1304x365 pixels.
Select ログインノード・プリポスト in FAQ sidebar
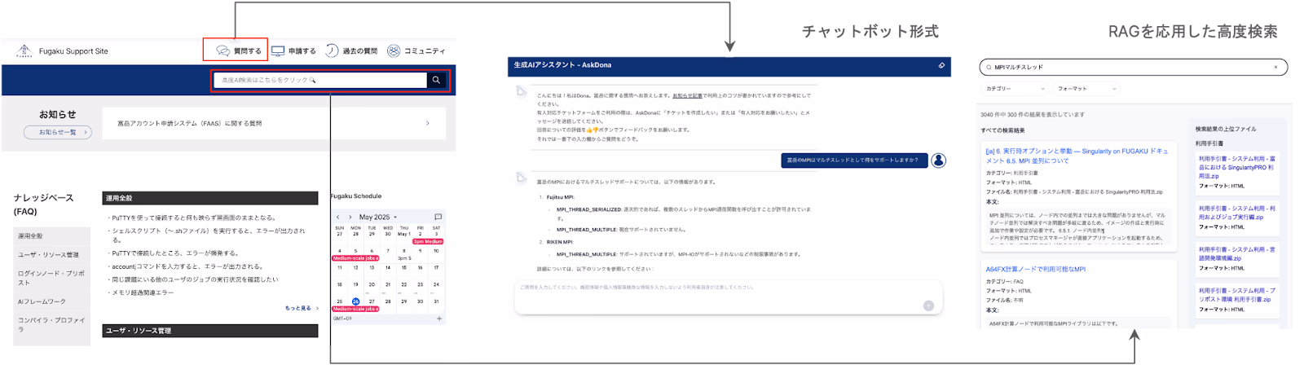[51, 278]
